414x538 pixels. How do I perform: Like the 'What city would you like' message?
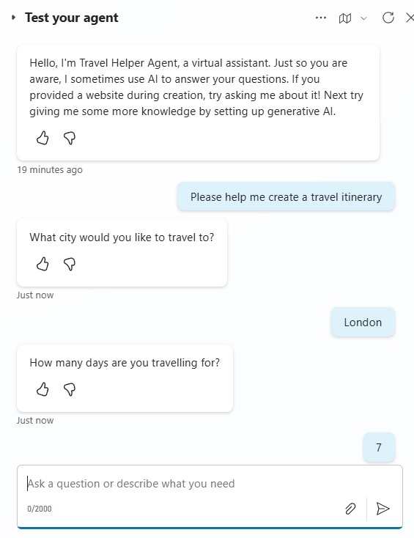[x=42, y=264]
